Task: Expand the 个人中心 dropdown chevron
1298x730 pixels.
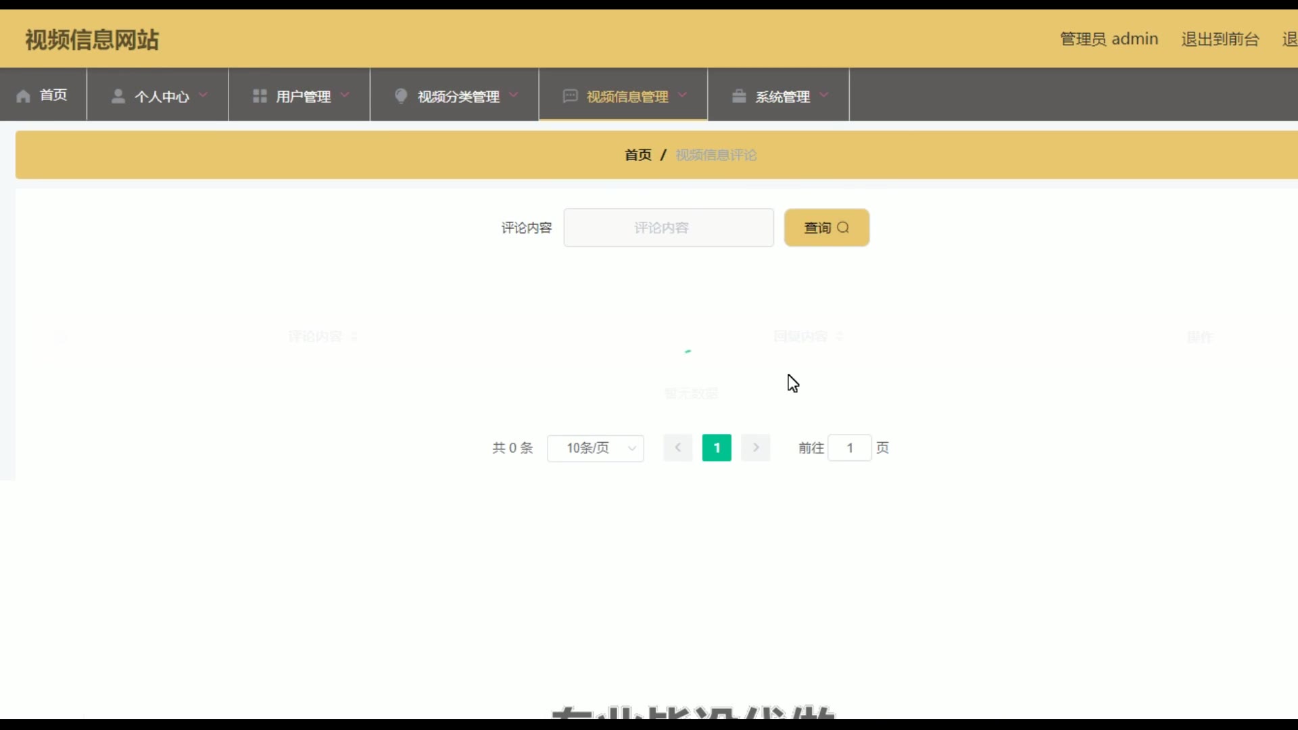Action: [203, 95]
